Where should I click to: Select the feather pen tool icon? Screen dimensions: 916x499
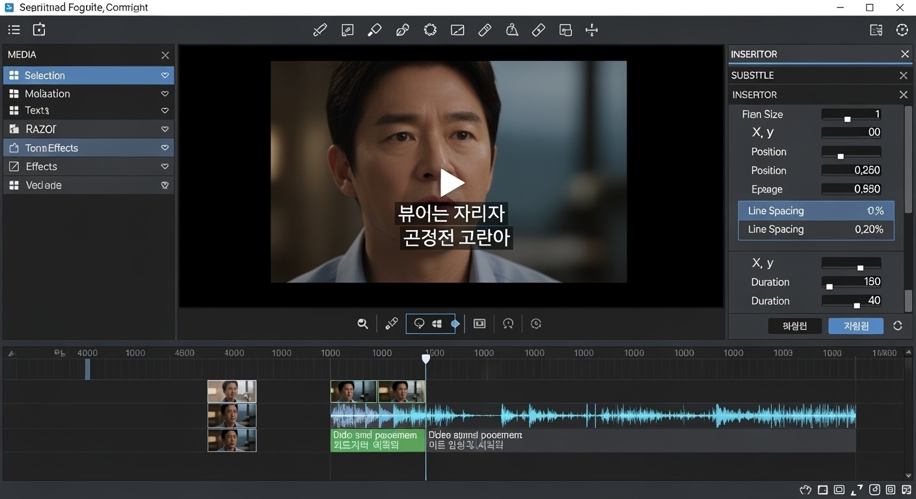[402, 30]
